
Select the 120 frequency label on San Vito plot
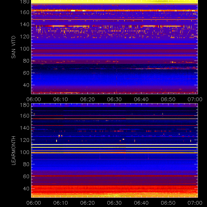click(x=25, y=36)
